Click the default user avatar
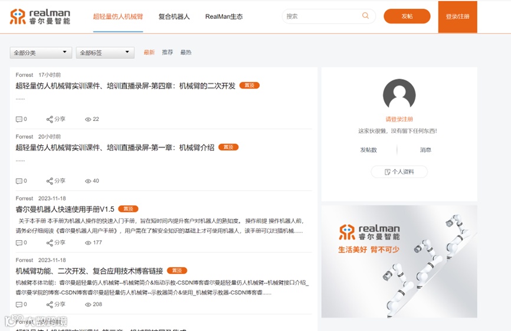Image resolution: width=511 pixels, height=331 pixels. pos(399,95)
